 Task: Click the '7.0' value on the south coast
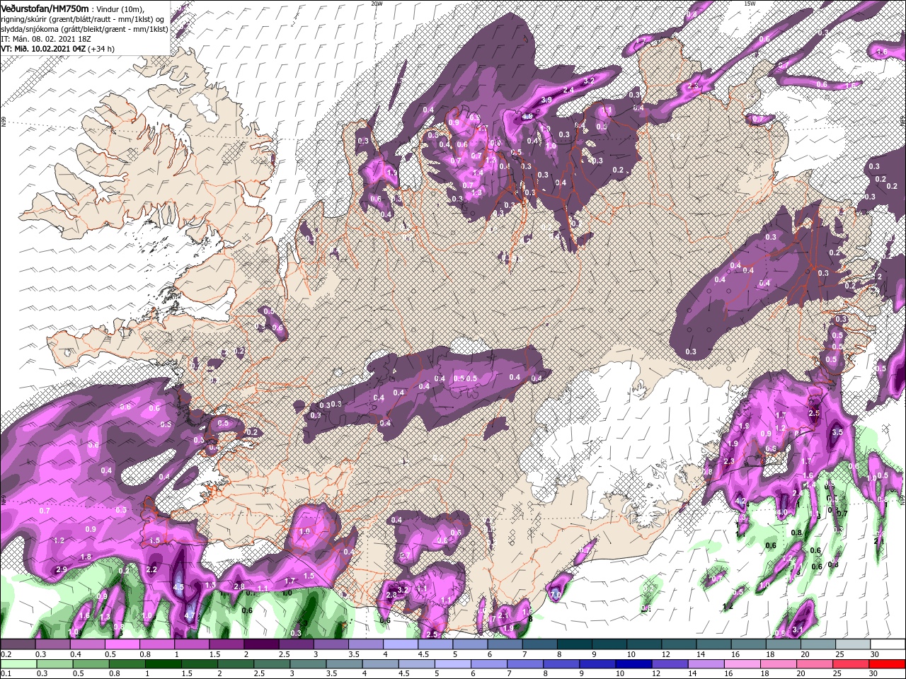[556, 596]
